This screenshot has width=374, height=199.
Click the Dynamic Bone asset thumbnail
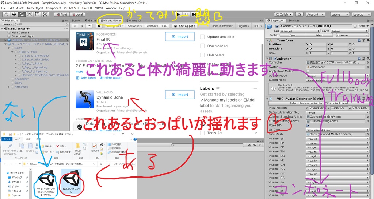[x=85, y=99]
